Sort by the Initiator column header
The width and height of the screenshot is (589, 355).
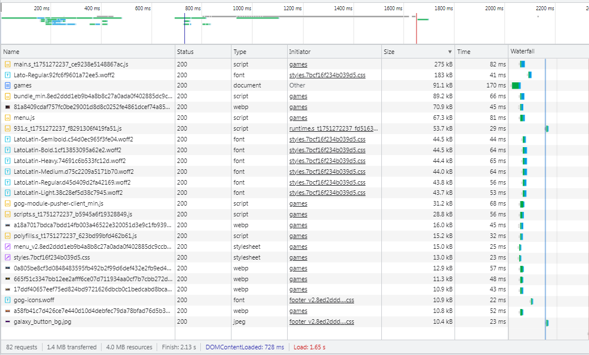(x=334, y=52)
